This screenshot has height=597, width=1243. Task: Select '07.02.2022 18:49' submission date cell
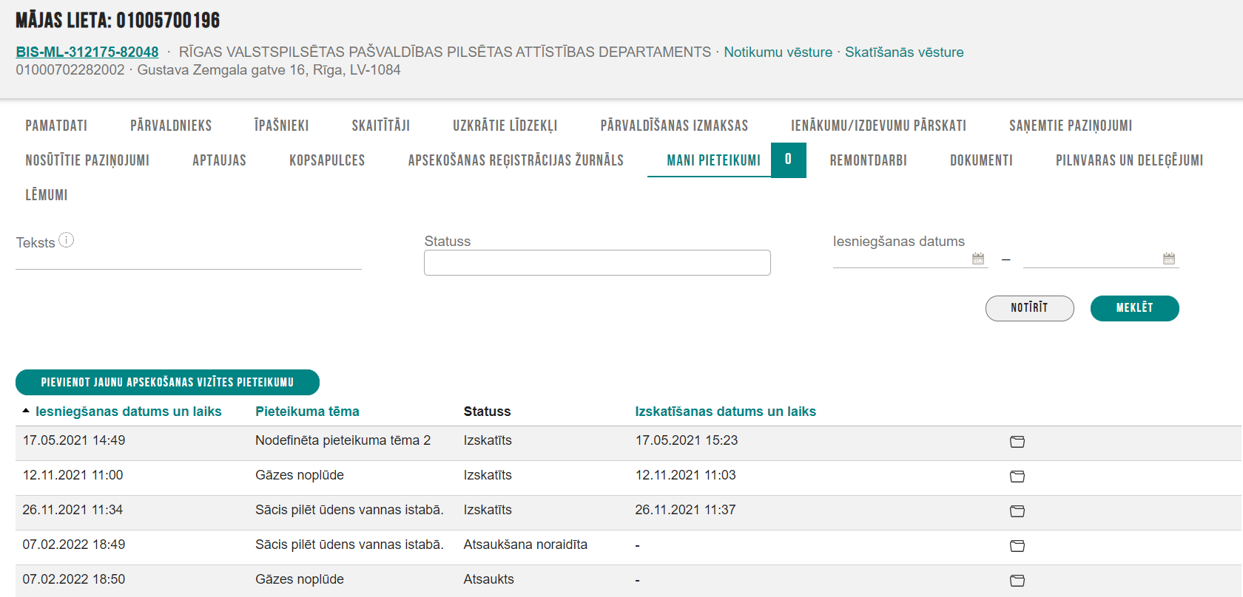(x=74, y=545)
